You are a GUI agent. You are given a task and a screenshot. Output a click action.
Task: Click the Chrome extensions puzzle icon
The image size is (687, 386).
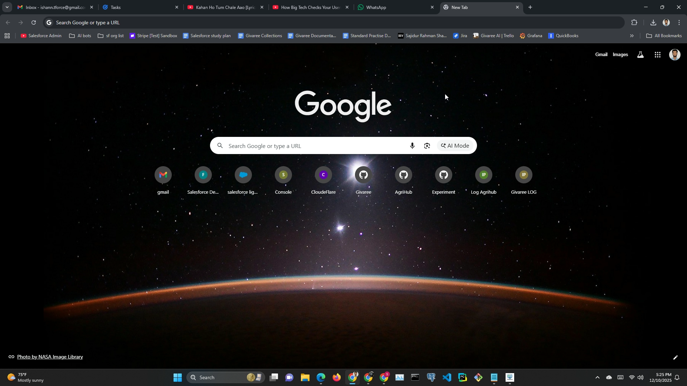tap(634, 23)
